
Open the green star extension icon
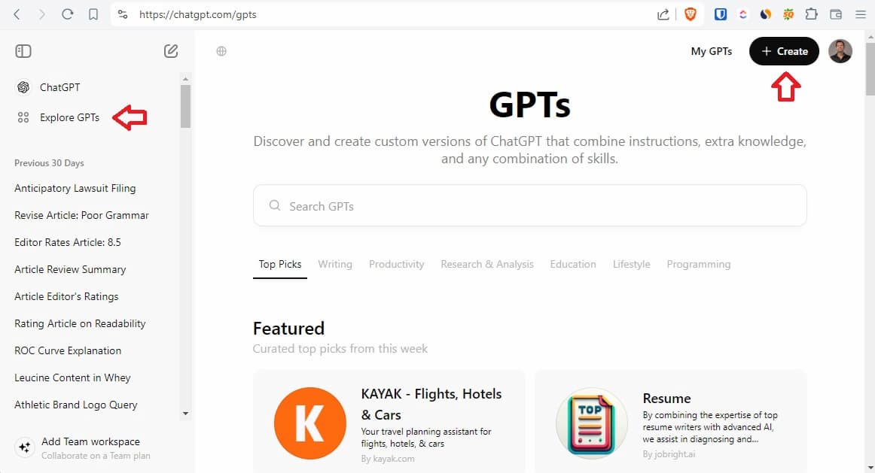point(788,14)
